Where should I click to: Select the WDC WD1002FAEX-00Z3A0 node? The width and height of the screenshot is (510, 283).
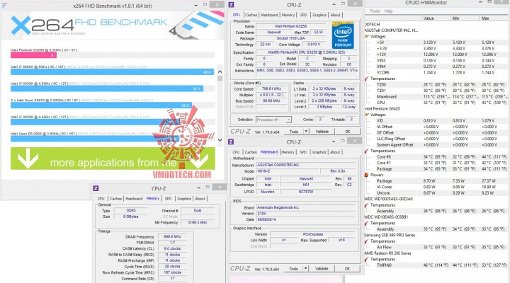point(388,199)
